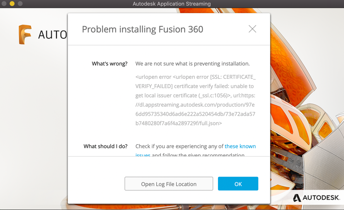This screenshot has height=210, width=344.
Task: Click the 'What's wrong?' label
Action: (110, 64)
